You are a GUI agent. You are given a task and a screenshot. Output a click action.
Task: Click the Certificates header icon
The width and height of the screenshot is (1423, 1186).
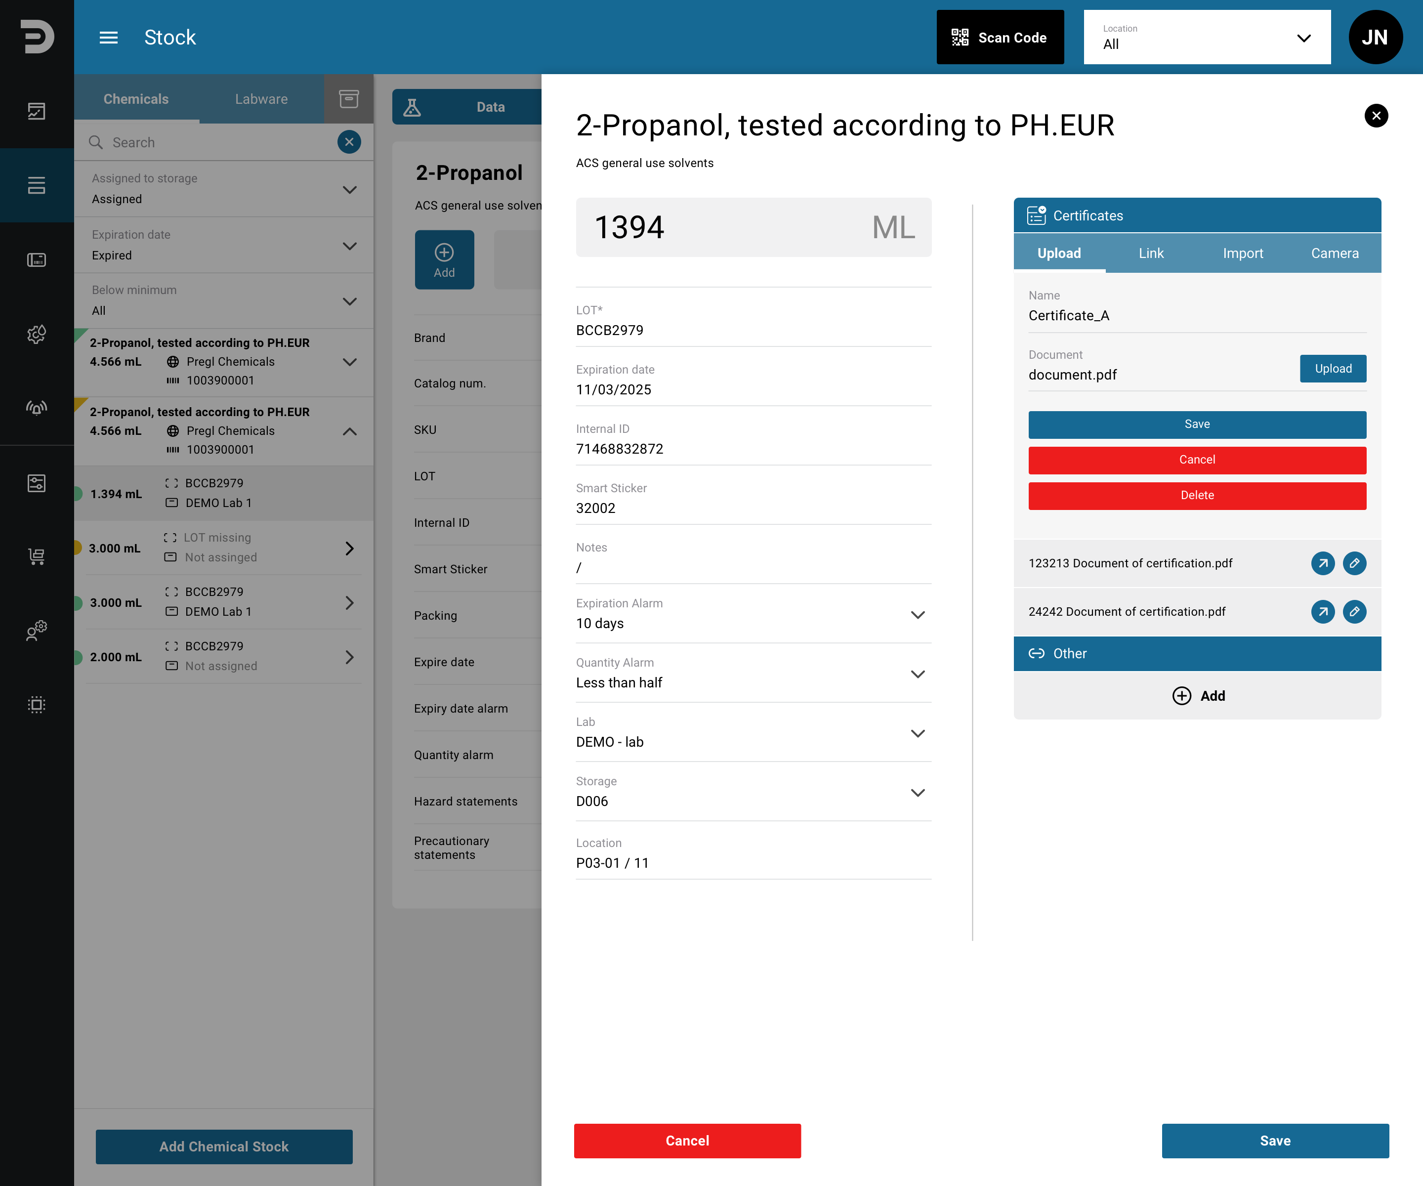(1036, 215)
